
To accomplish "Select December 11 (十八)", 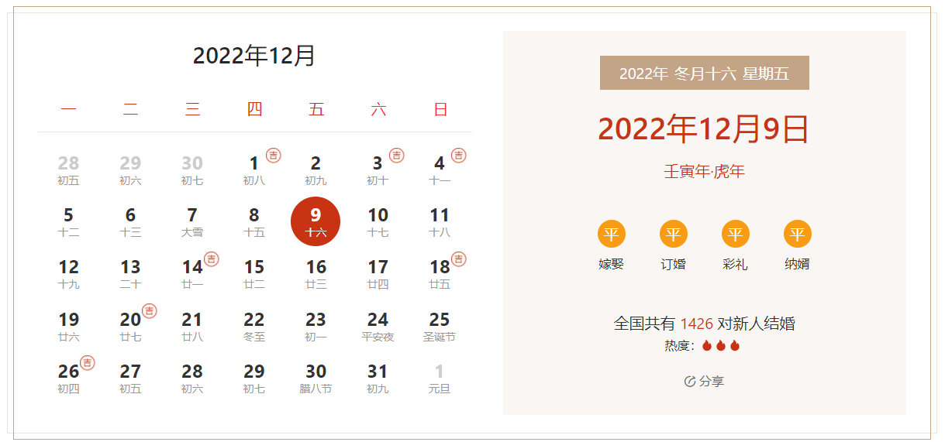I will click(x=440, y=222).
